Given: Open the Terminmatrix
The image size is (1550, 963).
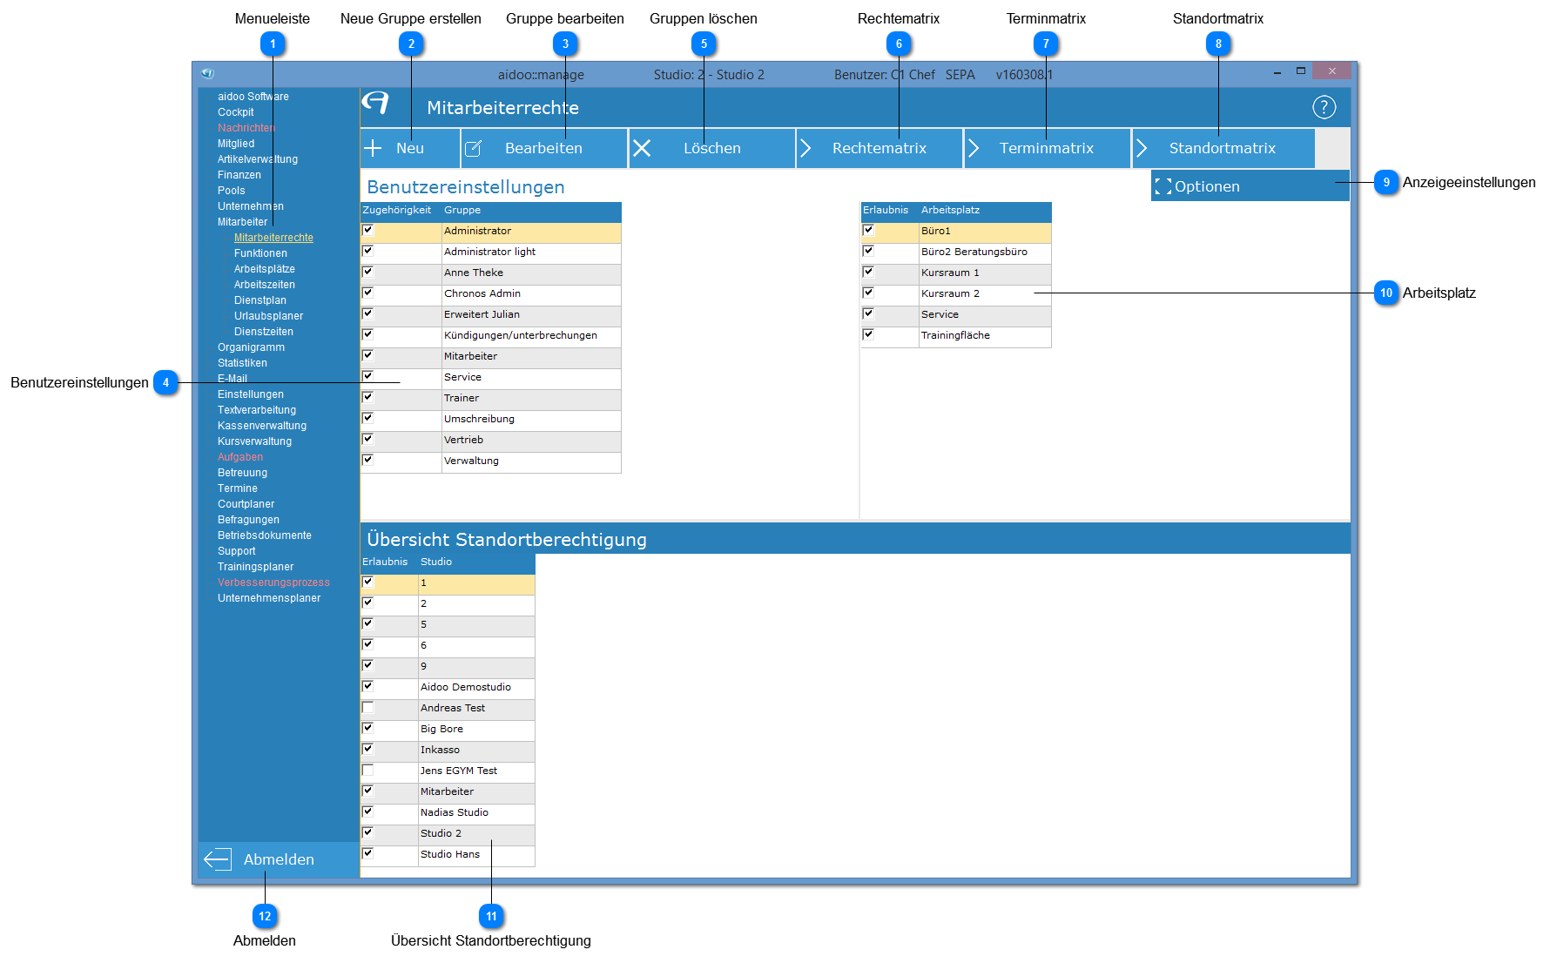Looking at the screenshot, I should (1047, 148).
